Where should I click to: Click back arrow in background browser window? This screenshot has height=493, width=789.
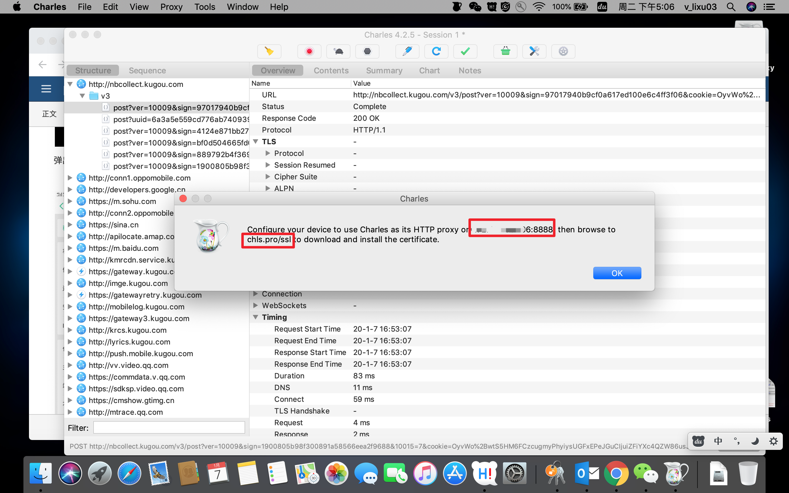(43, 64)
